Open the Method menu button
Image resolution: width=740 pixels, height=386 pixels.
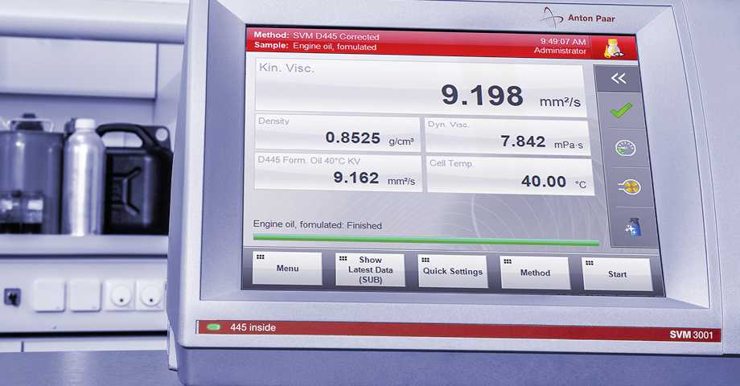(535, 273)
